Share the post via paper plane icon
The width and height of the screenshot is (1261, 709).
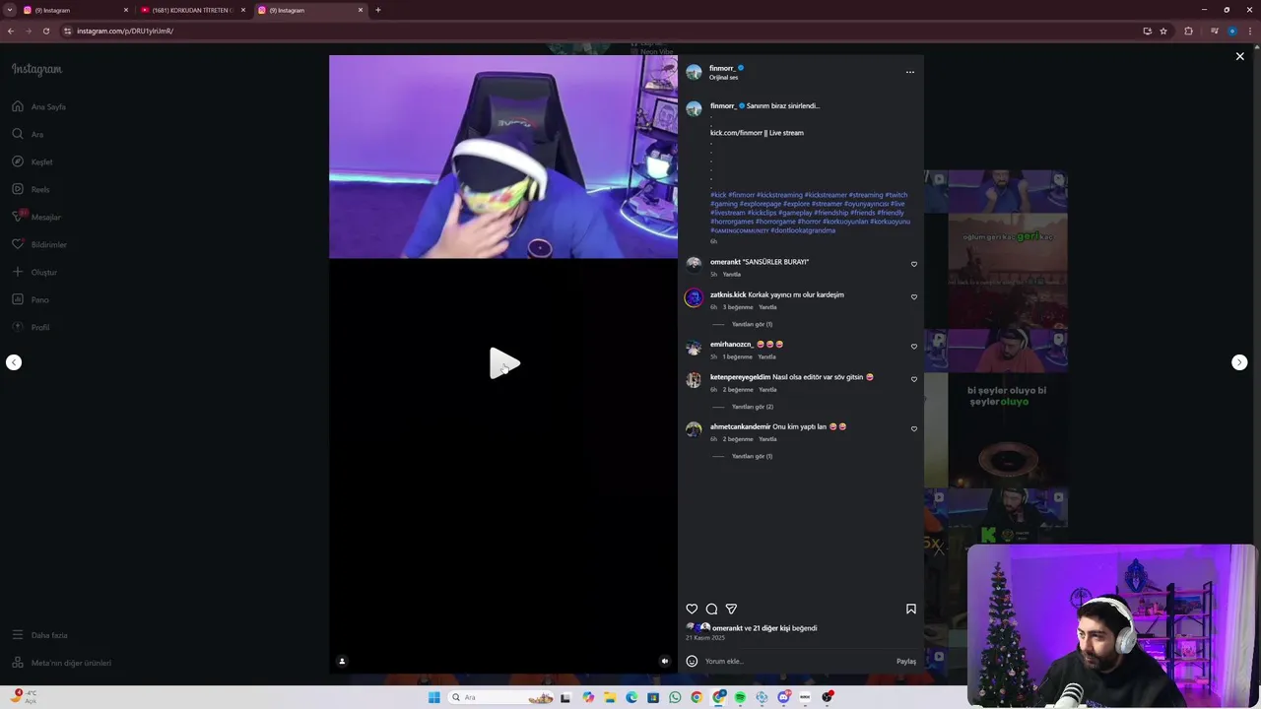731,609
